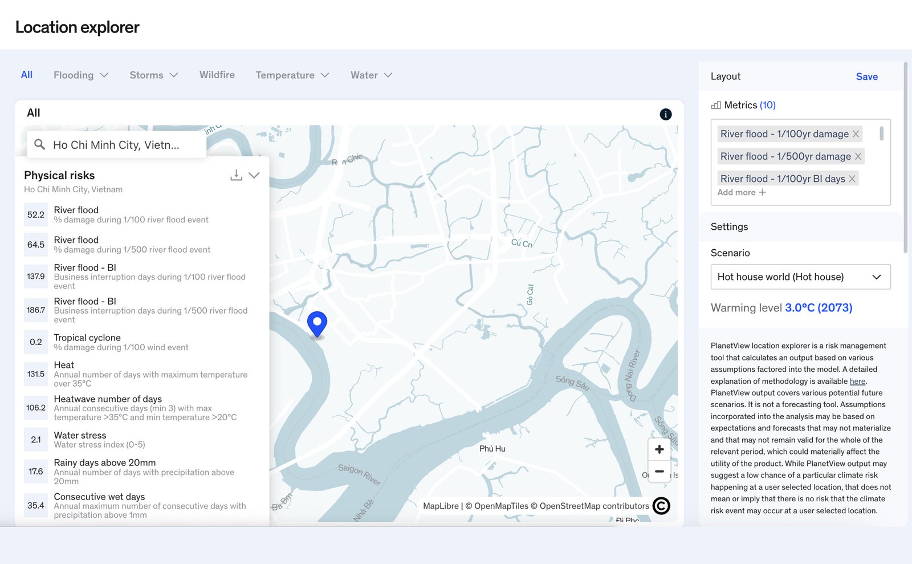Click the blue location pin on map
The height and width of the screenshot is (564, 912).
317,323
